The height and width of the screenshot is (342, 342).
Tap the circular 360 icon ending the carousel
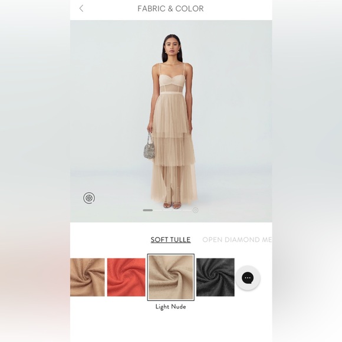click(195, 211)
